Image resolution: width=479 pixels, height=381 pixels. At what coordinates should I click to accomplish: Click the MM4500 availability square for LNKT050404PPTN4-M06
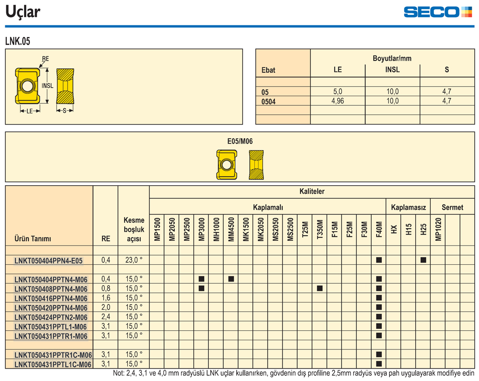(x=231, y=279)
